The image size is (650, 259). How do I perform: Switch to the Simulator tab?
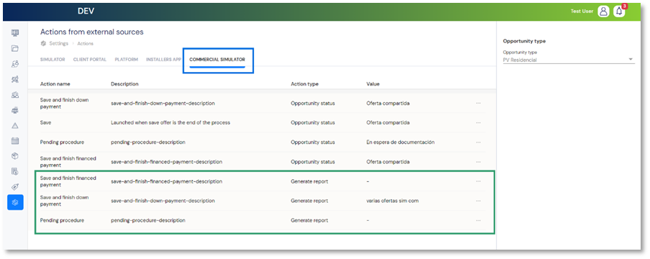coord(53,60)
